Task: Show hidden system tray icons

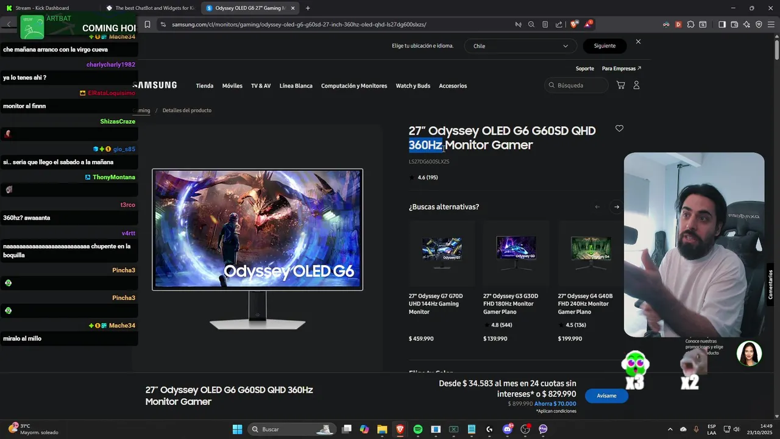Action: 670,429
